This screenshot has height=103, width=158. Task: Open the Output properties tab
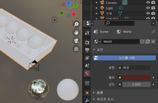(87, 50)
